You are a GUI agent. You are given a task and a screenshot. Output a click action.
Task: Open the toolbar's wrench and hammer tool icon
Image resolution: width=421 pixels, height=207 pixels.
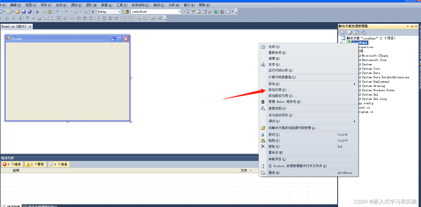point(210,12)
